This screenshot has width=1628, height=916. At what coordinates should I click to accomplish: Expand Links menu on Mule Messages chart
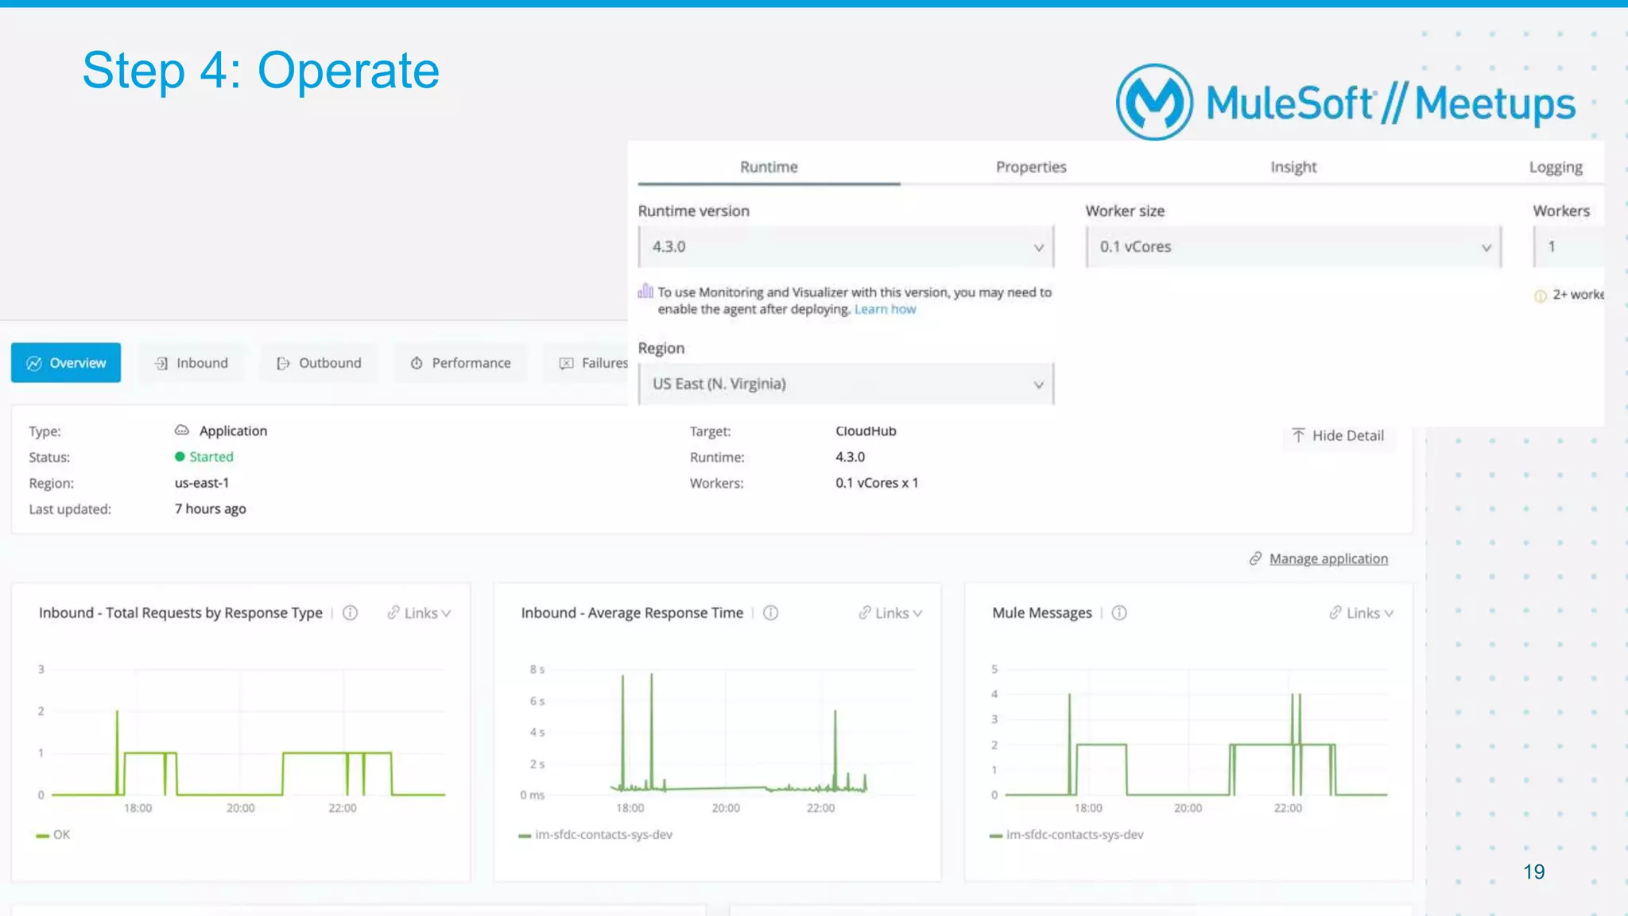pyautogui.click(x=1362, y=613)
